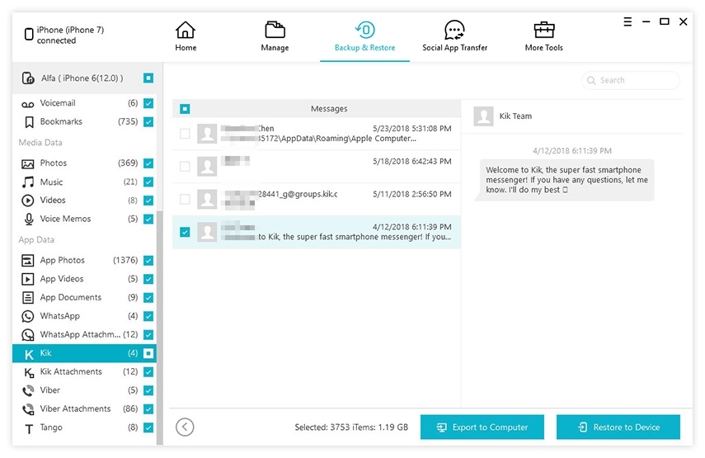This screenshot has height=458, width=705.
Task: Click the Kik Attachments icon
Action: coord(29,372)
